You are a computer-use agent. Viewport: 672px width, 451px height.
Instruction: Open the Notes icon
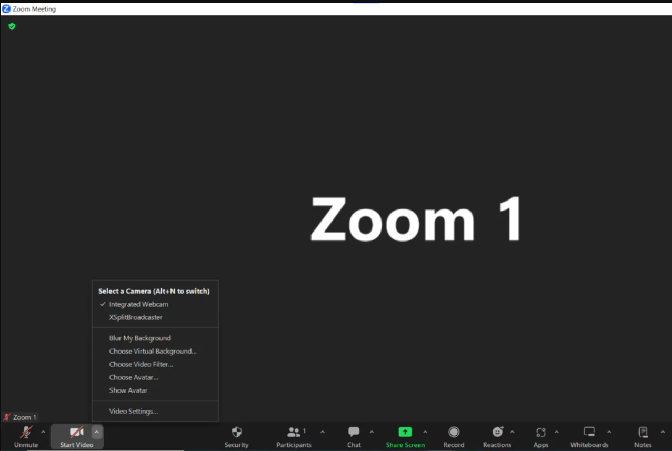[x=643, y=432]
